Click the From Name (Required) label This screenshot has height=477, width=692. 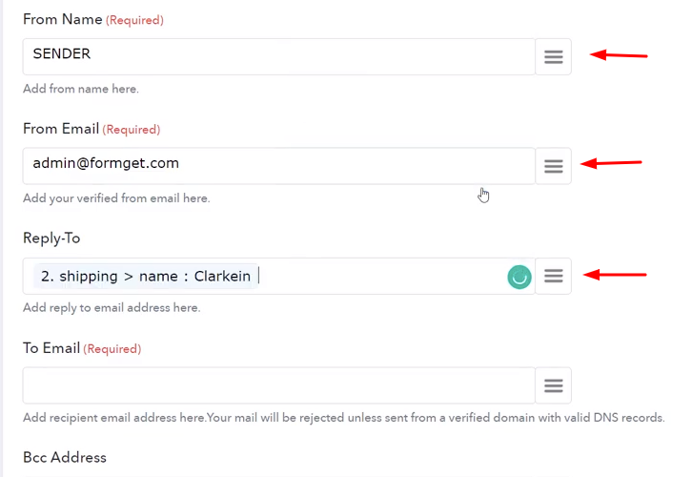(93, 19)
